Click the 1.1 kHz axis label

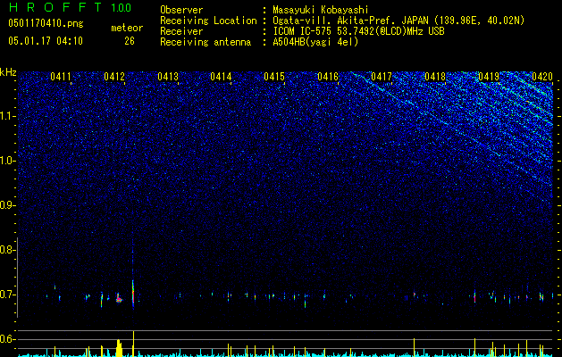coord(6,116)
